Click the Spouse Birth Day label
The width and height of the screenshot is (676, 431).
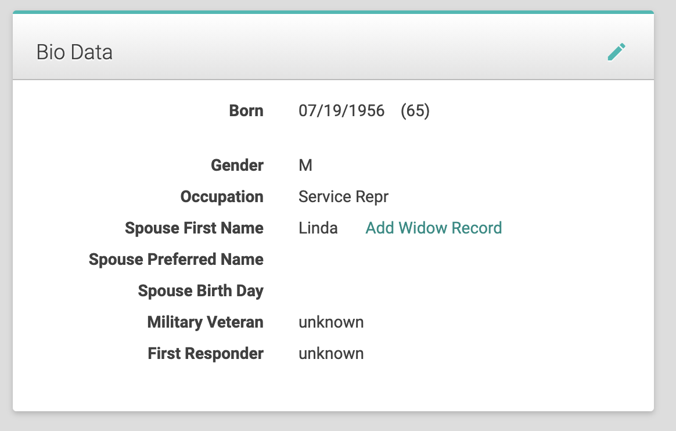pos(200,291)
